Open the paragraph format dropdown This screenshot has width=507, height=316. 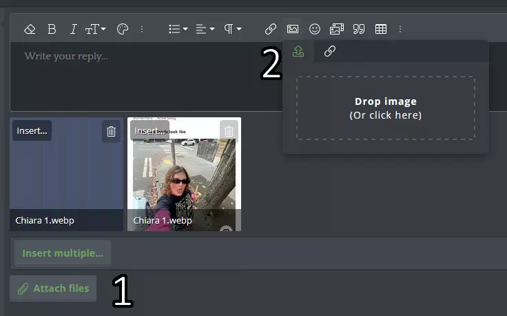click(x=232, y=29)
